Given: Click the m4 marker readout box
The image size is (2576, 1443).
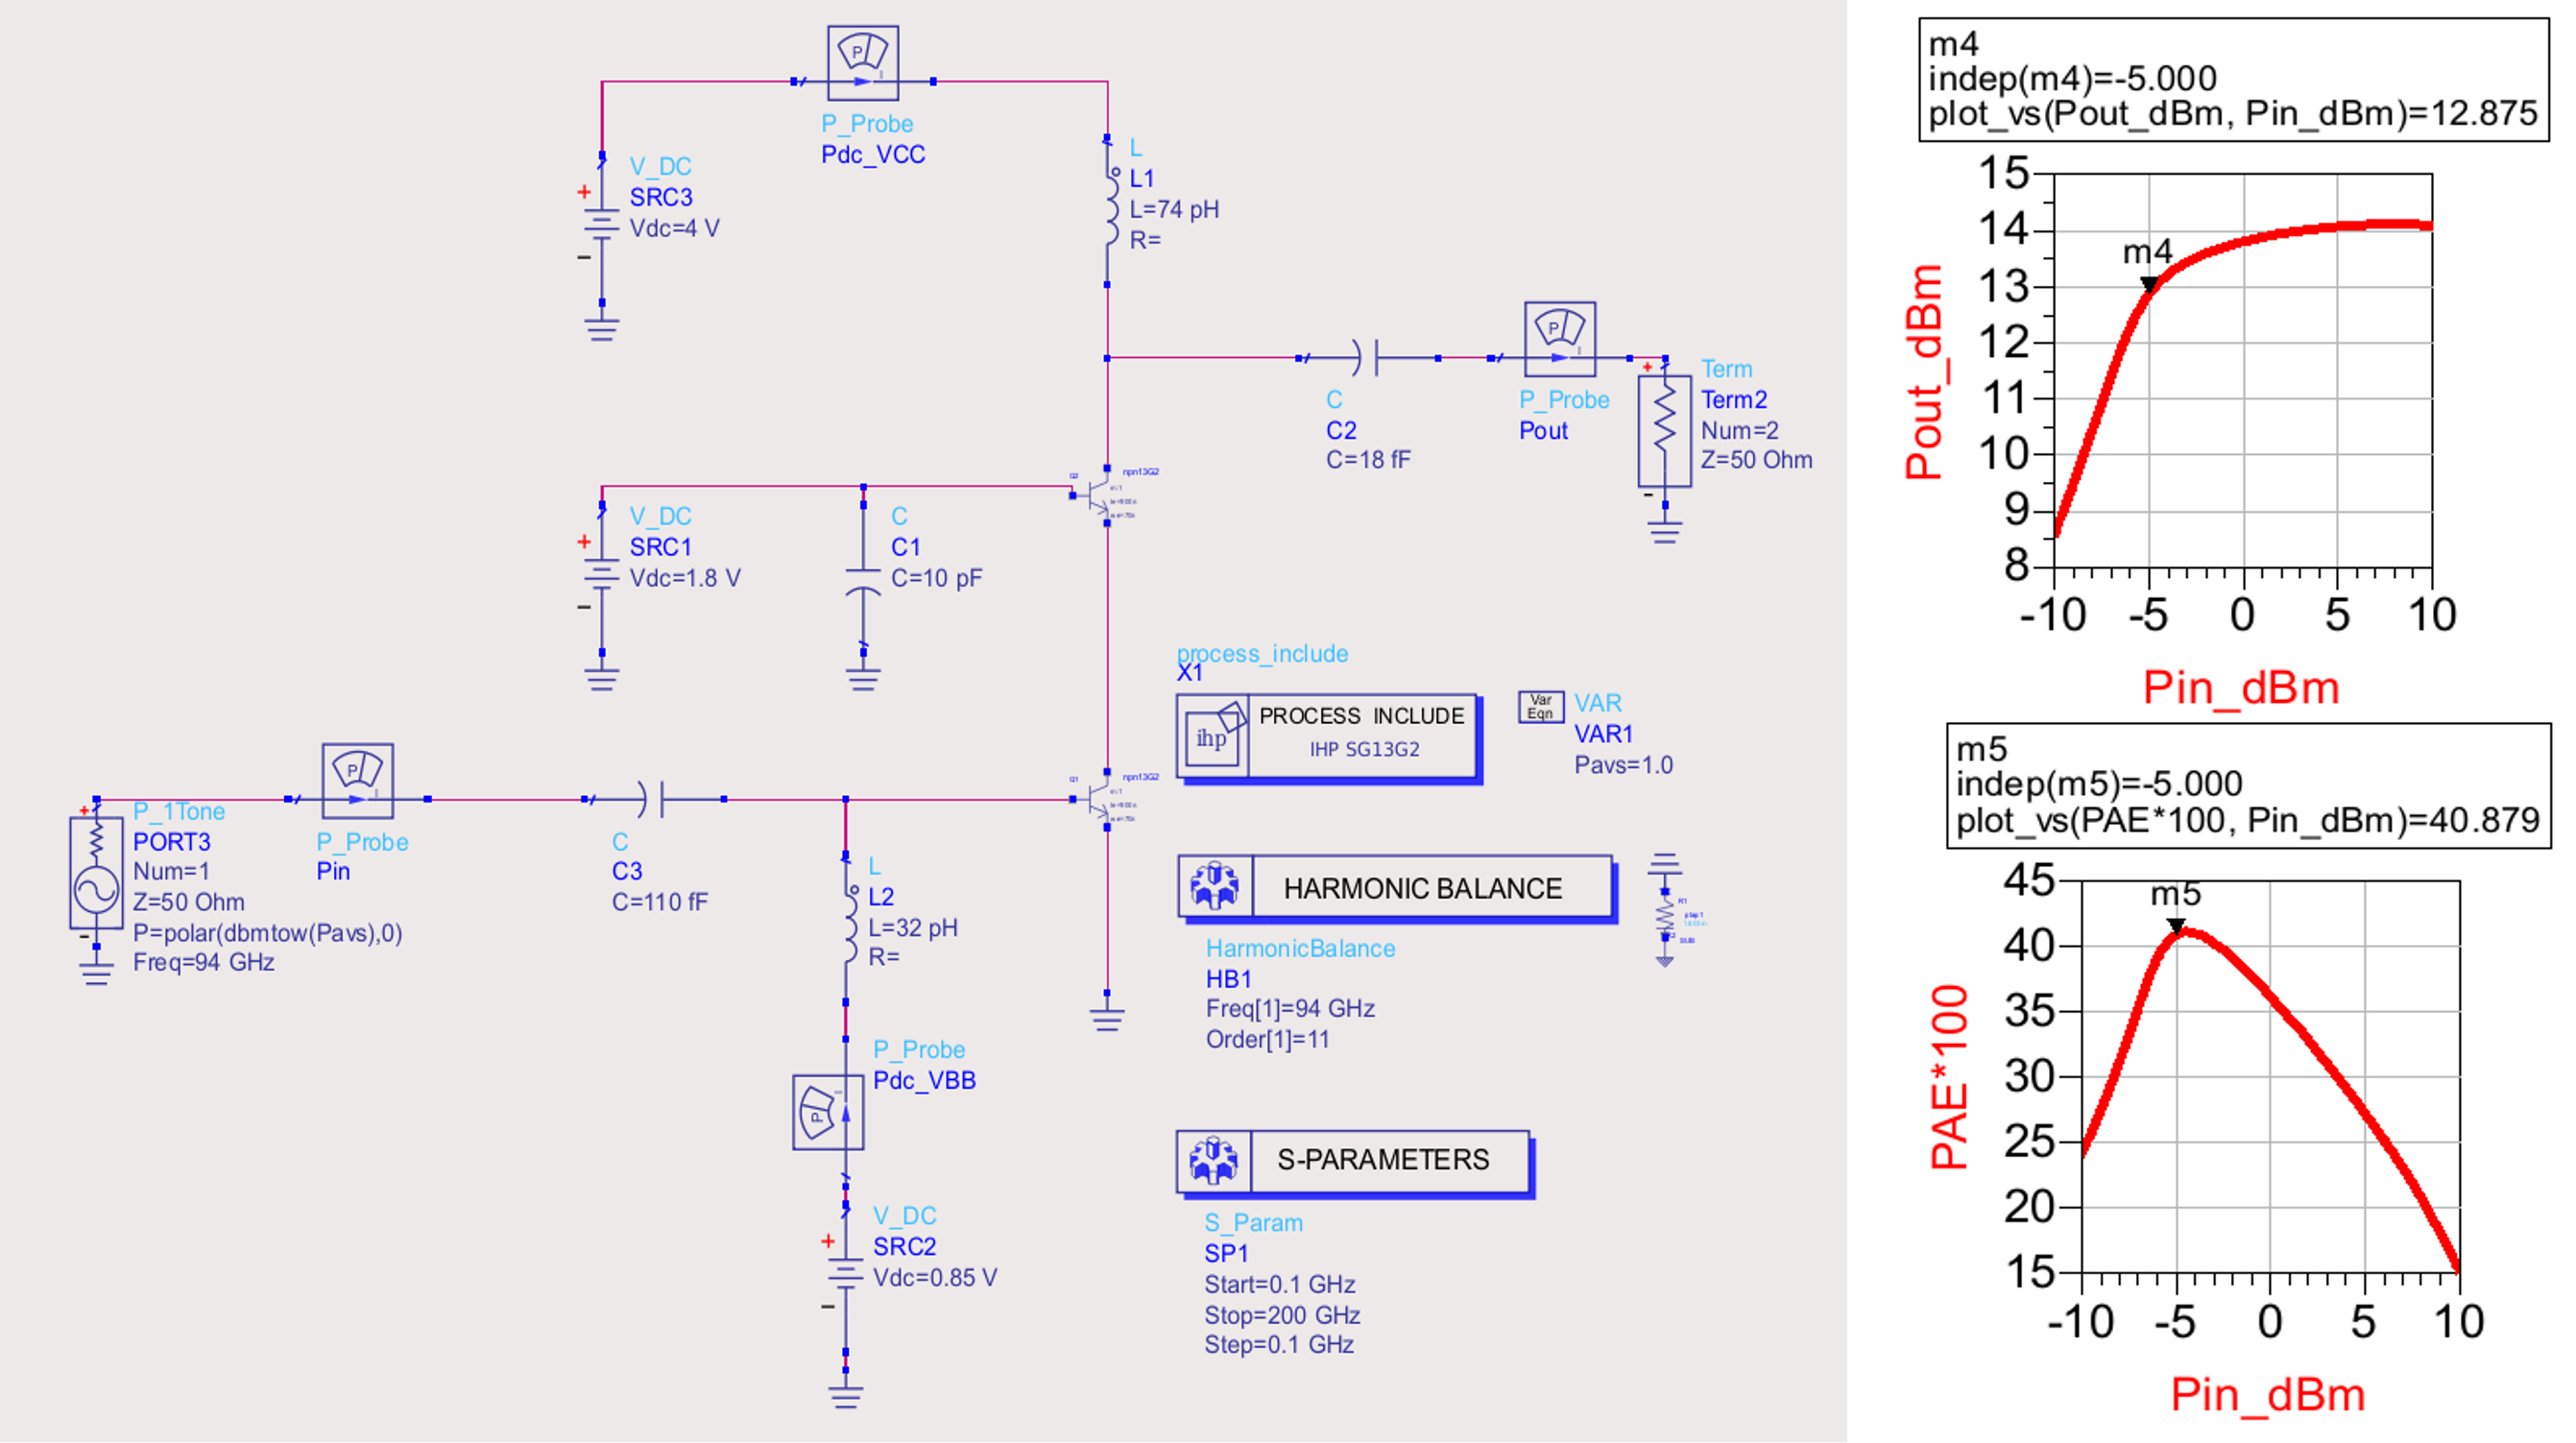Looking at the screenshot, I should (2233, 79).
